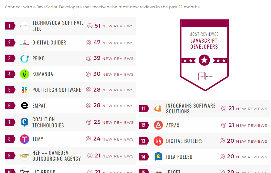This screenshot has height=173, width=271.
Task: Click the Politetech Software logo
Action: tap(24, 90)
